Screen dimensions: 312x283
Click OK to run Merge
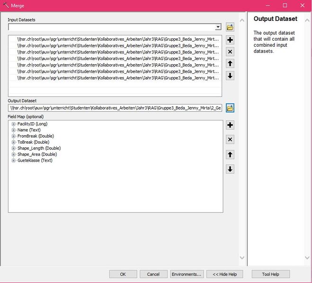[123, 274]
